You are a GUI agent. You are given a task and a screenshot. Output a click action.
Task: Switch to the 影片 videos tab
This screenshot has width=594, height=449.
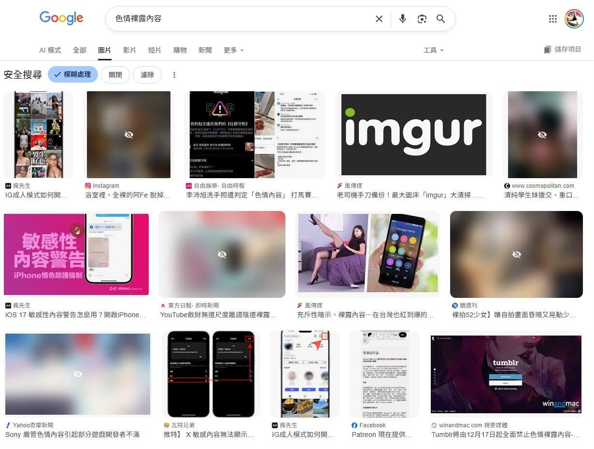[130, 50]
